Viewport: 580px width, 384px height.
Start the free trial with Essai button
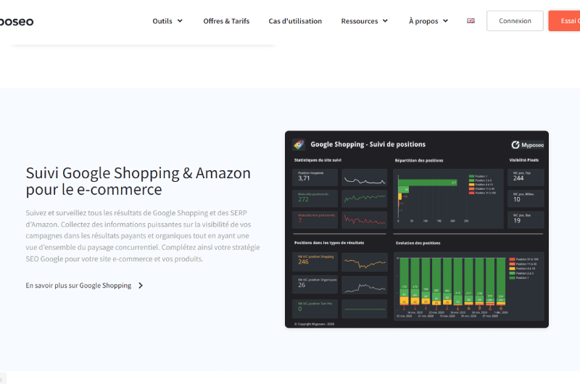click(x=565, y=21)
